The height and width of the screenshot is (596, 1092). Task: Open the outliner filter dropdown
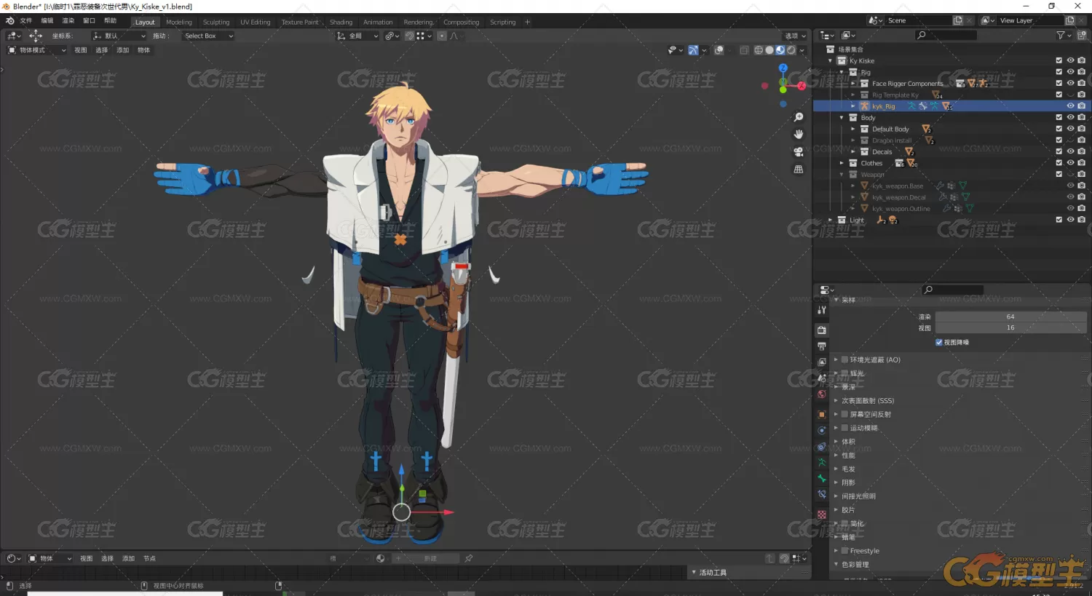tap(1063, 35)
